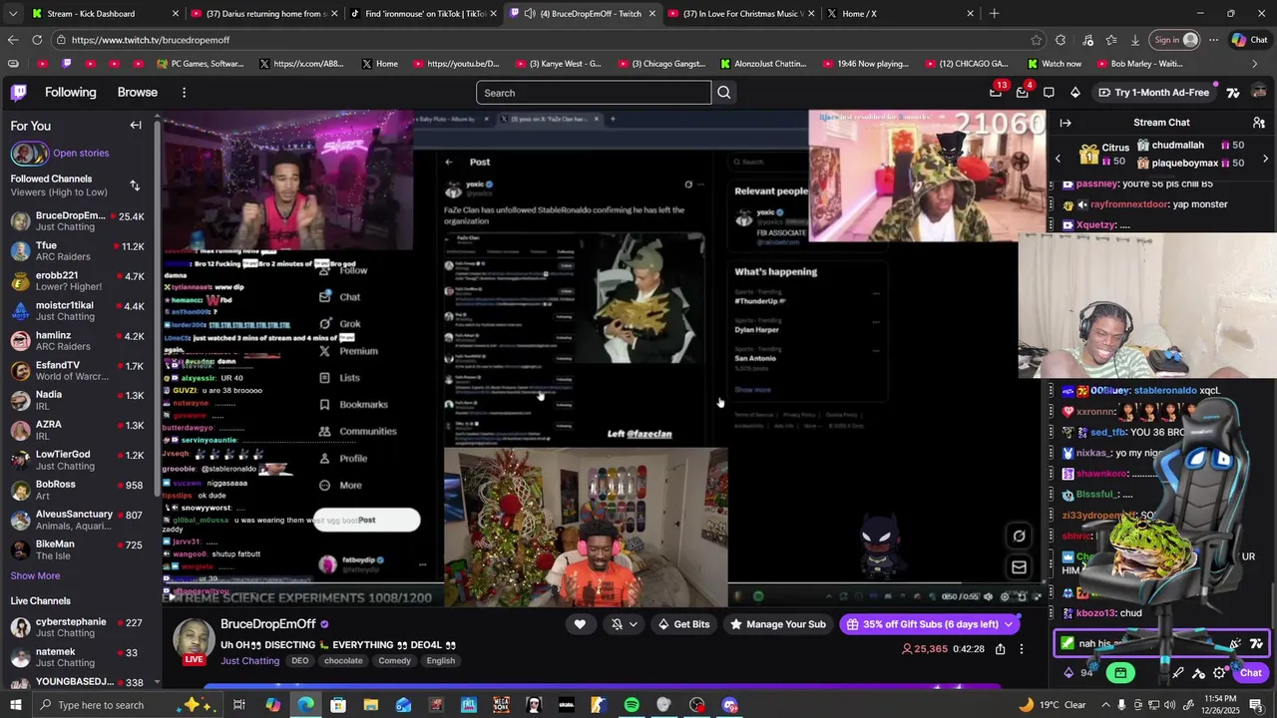Open the 7TV icon in Twitch top bar
This screenshot has height=718, width=1277.
click(x=1233, y=93)
